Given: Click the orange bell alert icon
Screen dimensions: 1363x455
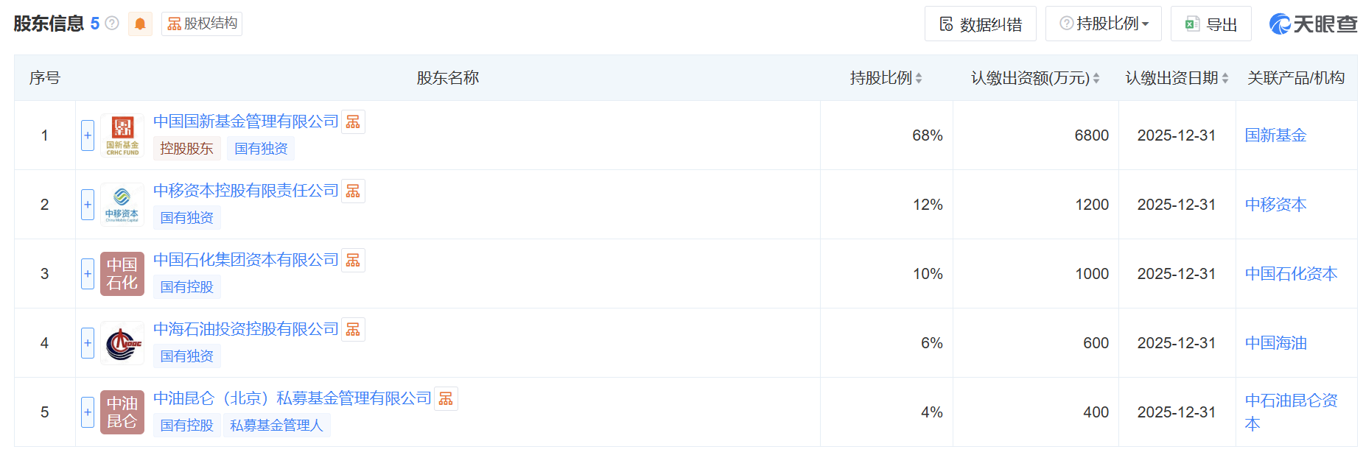Looking at the screenshot, I should click(140, 24).
